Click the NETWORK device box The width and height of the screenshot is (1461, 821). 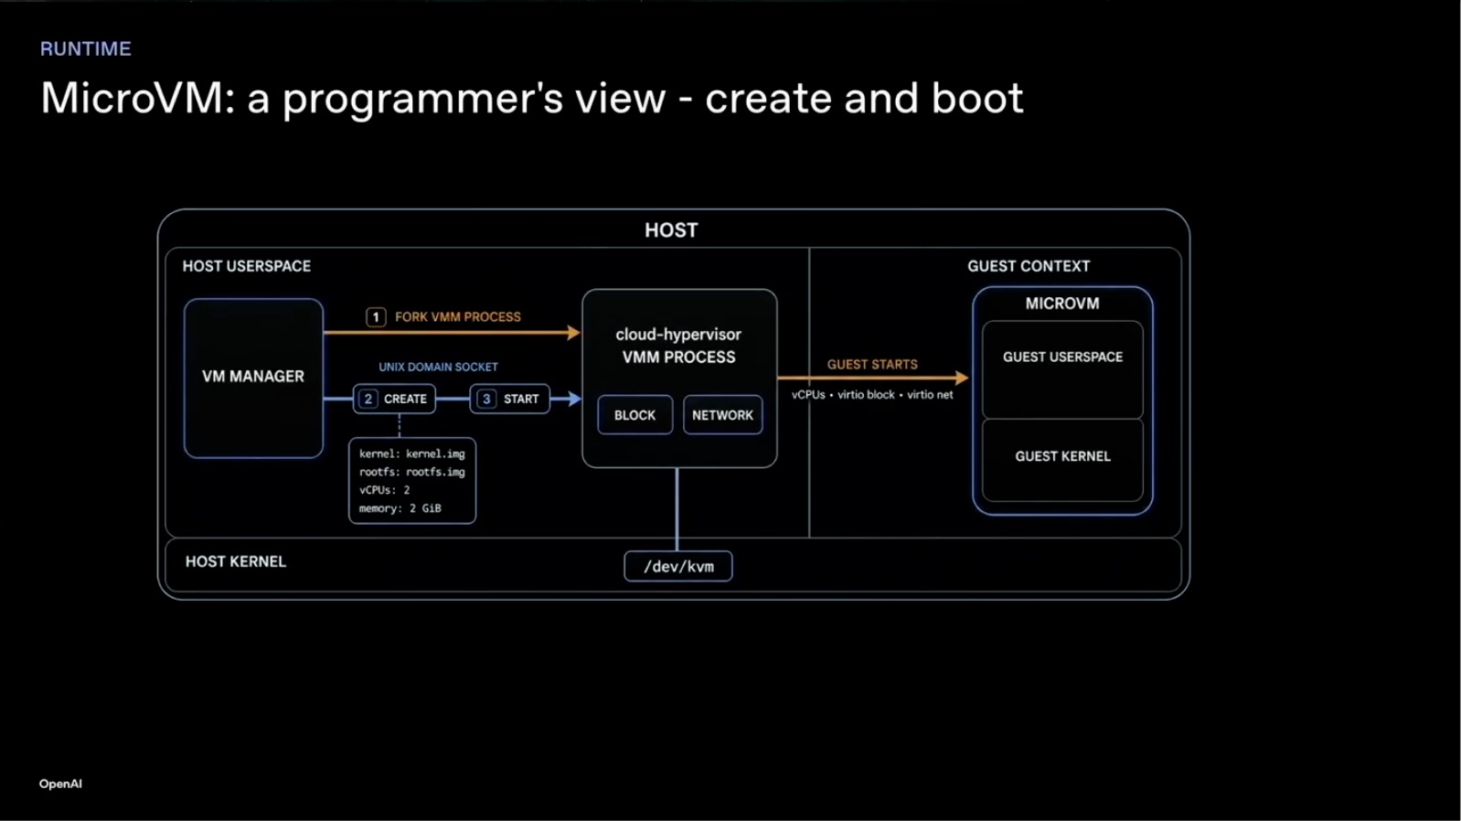click(x=722, y=415)
